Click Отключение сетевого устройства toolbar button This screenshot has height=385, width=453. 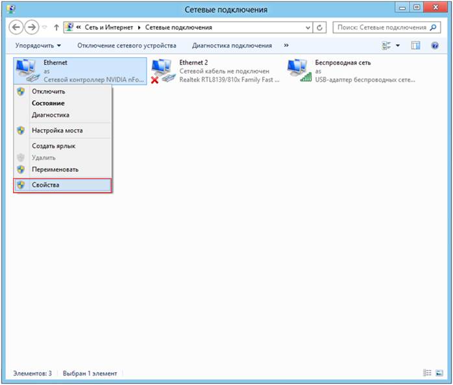click(127, 45)
